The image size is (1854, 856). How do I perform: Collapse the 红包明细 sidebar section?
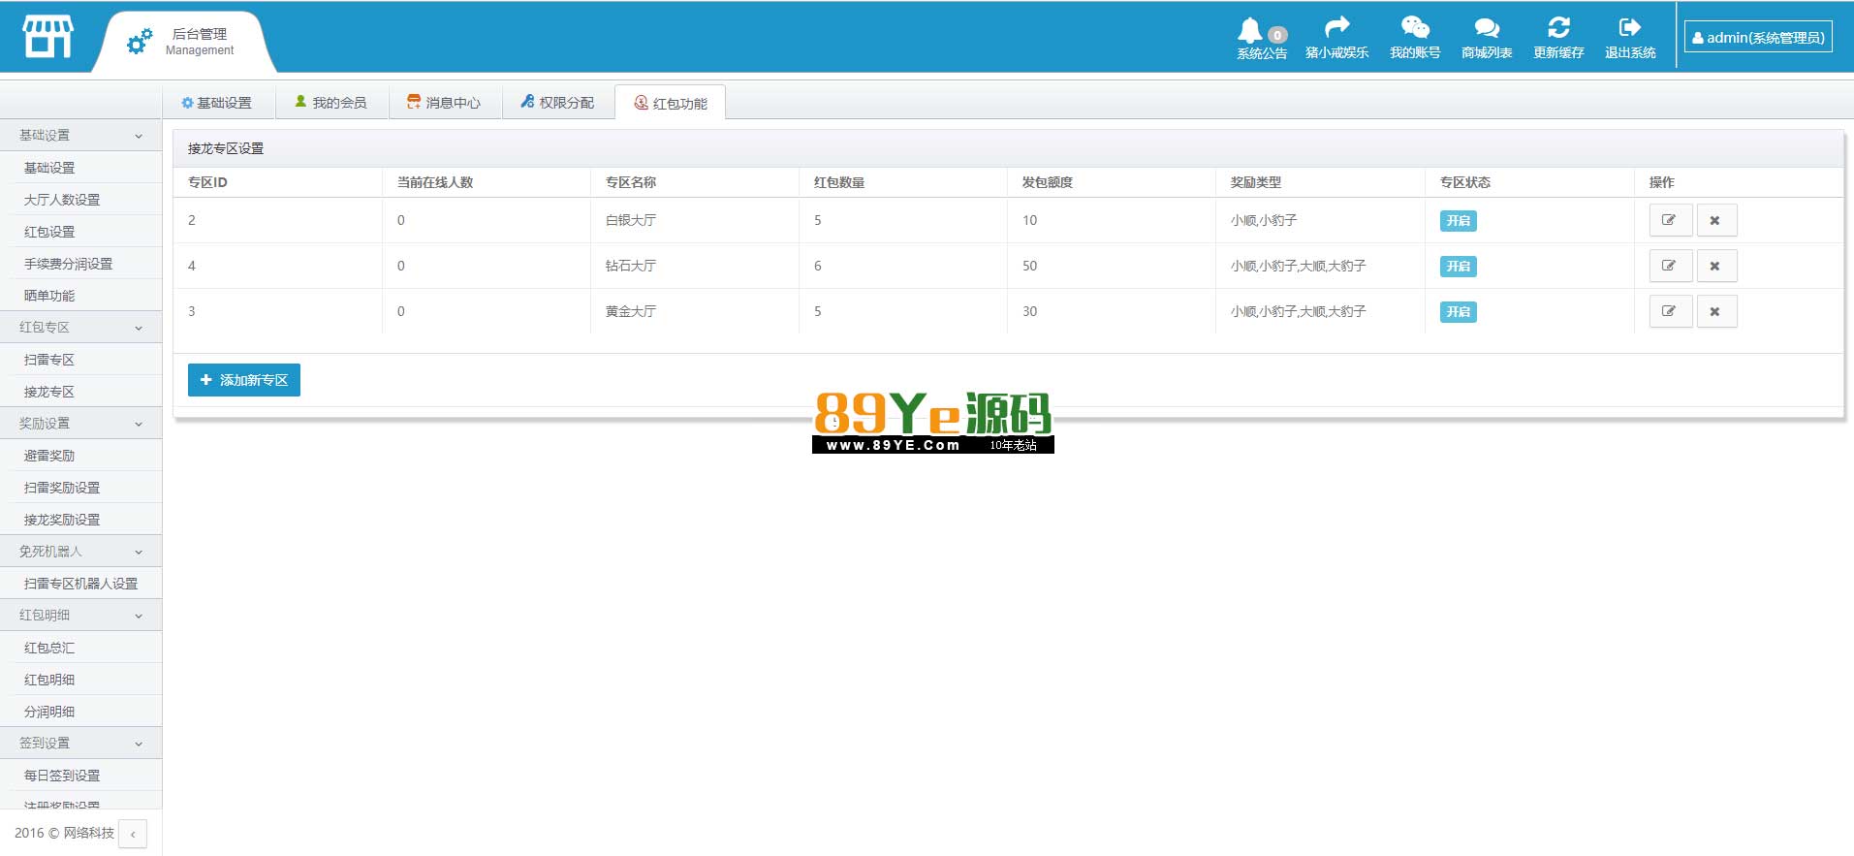coord(80,616)
